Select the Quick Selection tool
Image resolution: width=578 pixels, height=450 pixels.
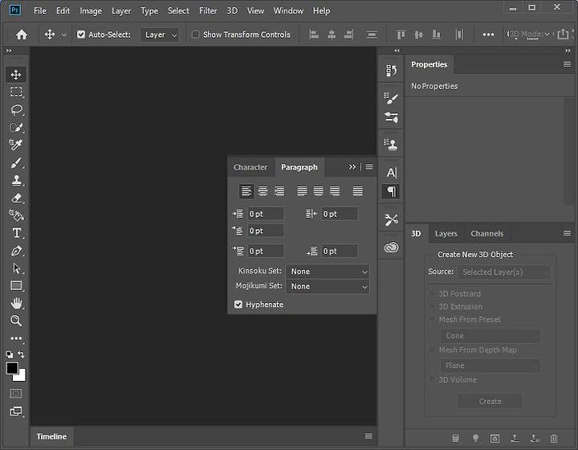[16, 127]
